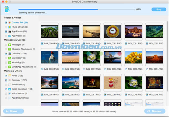Open the IMG_0052 Sydney harbour thumbnail
This screenshot has width=169, height=117.
point(71,83)
